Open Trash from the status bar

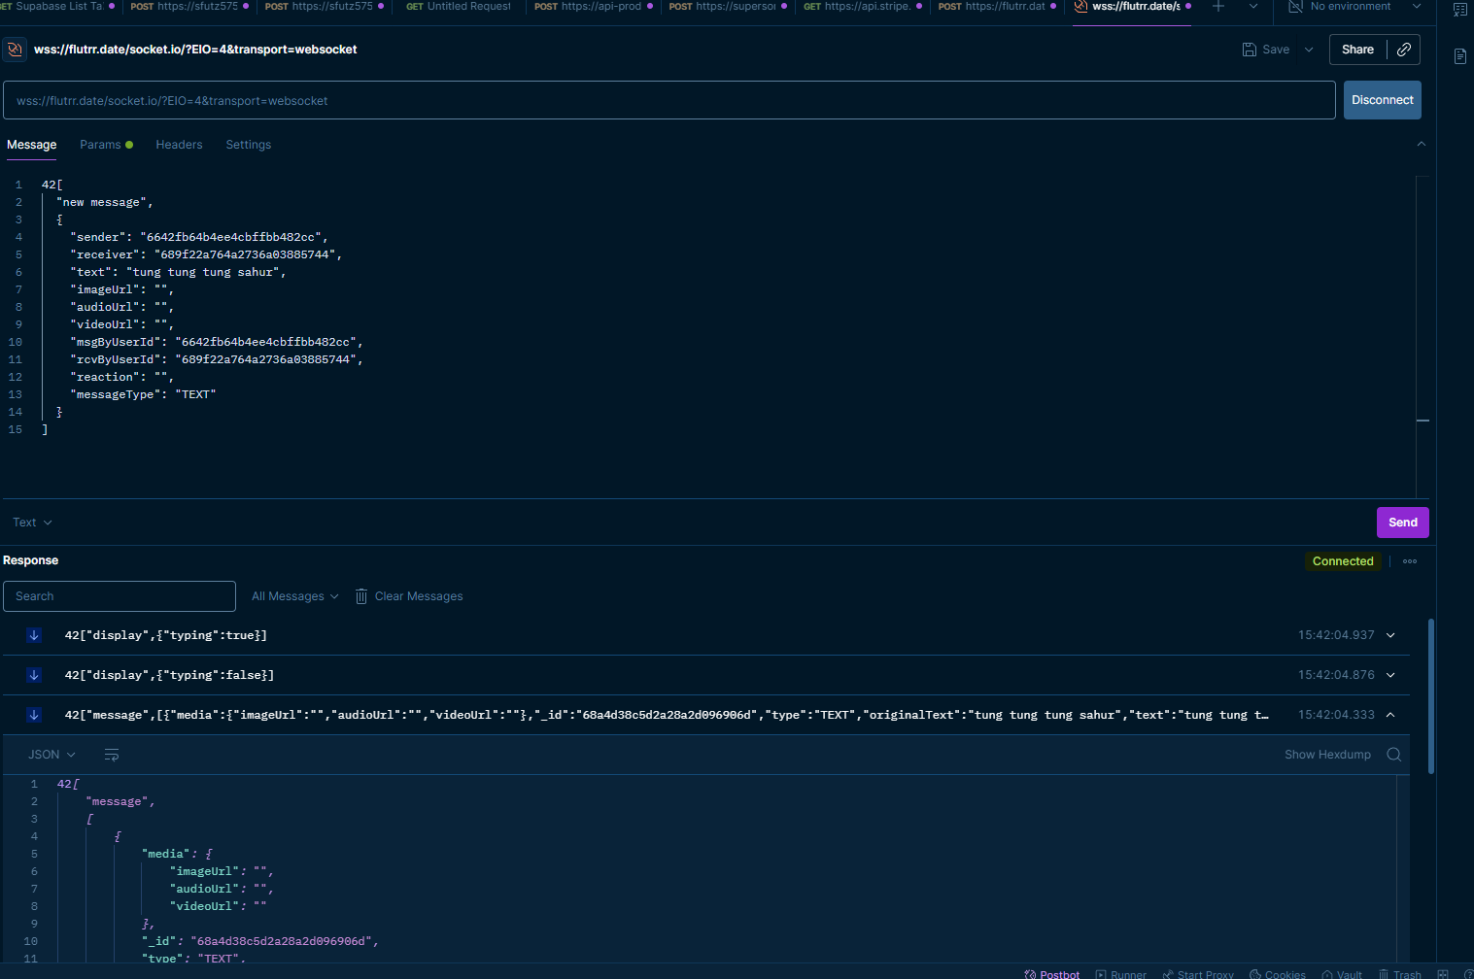1400,974
